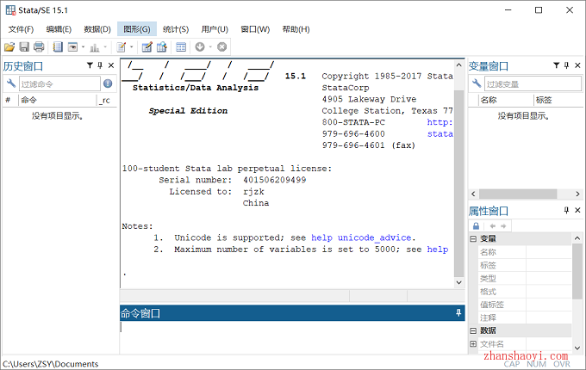Image resolution: width=586 pixels, height=370 pixels.
Task: Toggle the lock icon in 属性窗口
Action: point(476,226)
